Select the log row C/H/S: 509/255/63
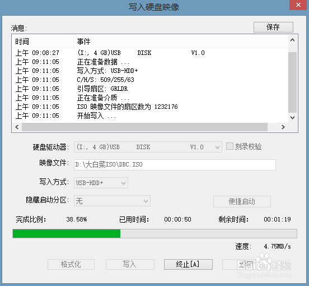 tap(150, 80)
